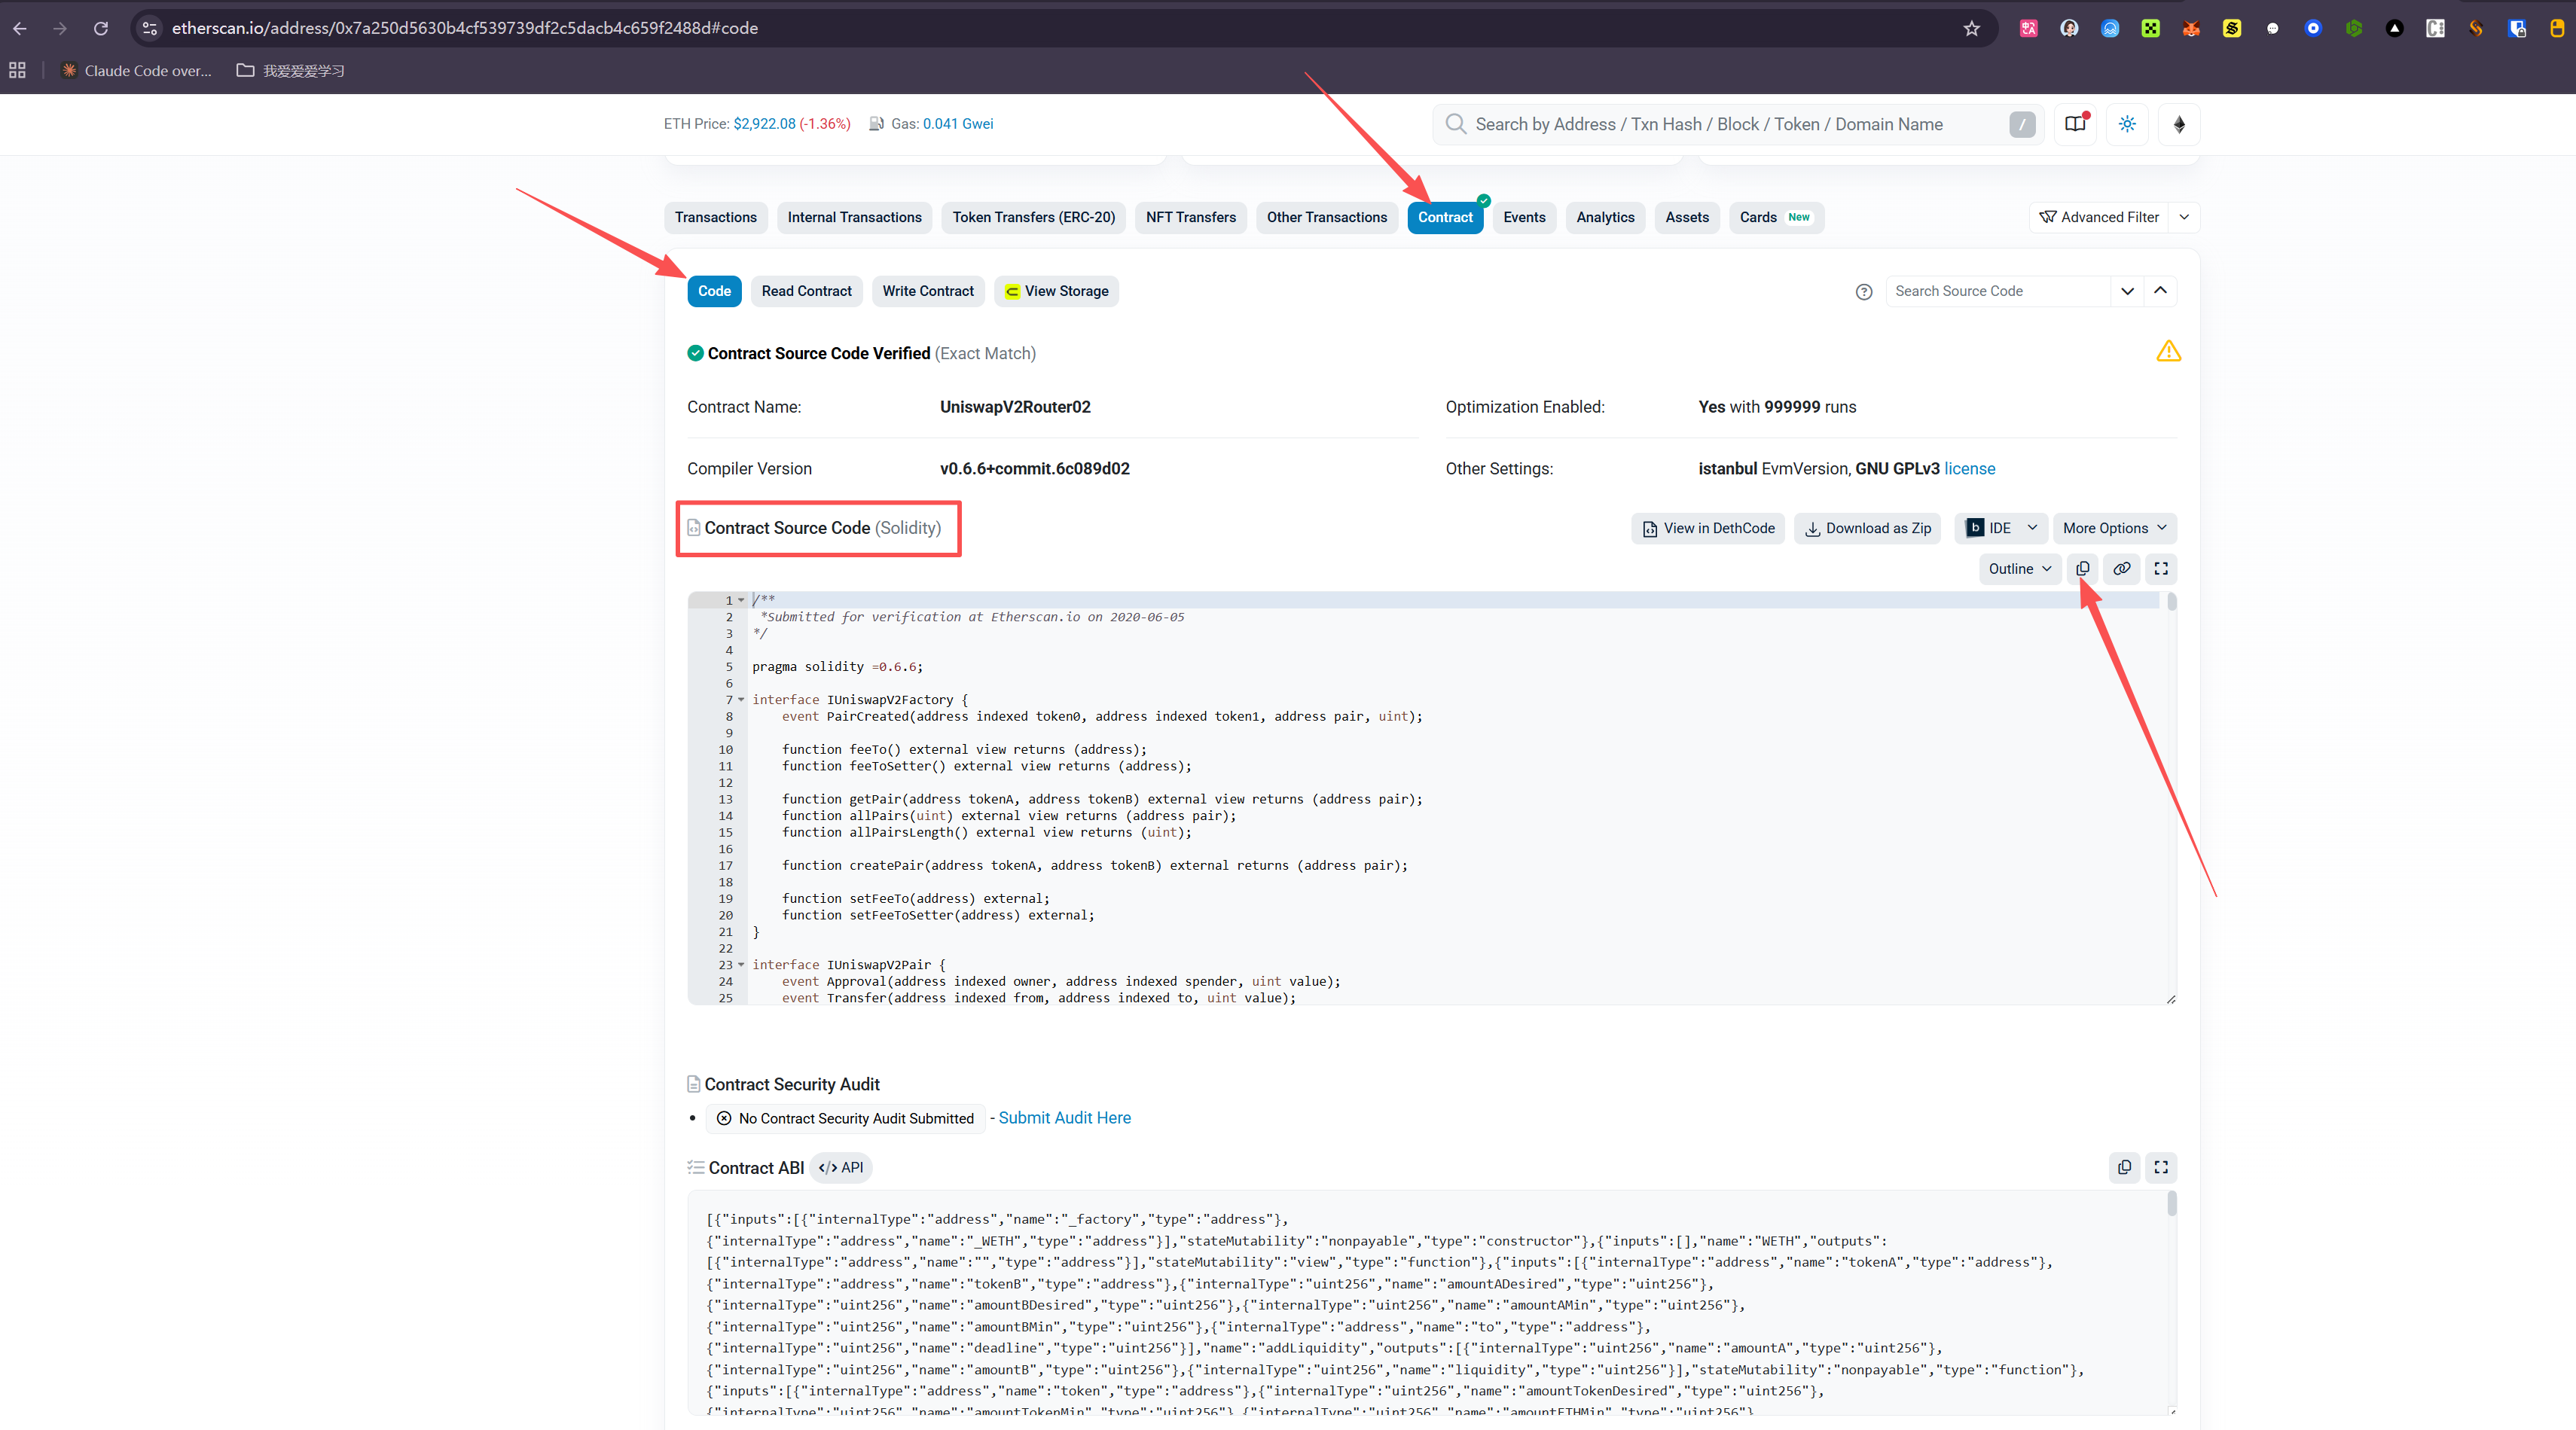Viewport: 2576px width, 1430px height.
Task: Click Download as Zip button
Action: [x=1867, y=528]
